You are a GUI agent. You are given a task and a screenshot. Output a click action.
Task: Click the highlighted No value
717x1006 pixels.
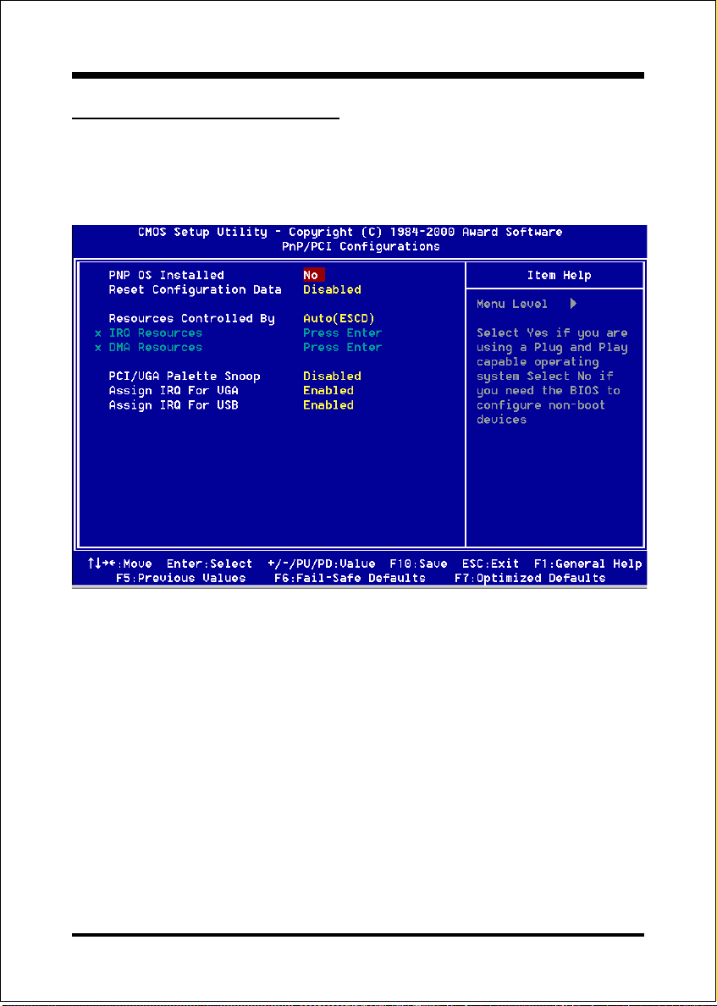(314, 275)
